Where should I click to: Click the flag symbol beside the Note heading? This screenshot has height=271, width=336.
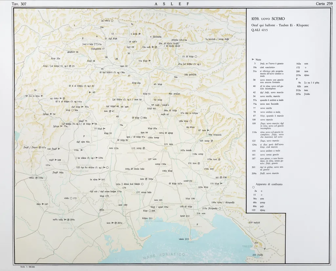coord(253,59)
